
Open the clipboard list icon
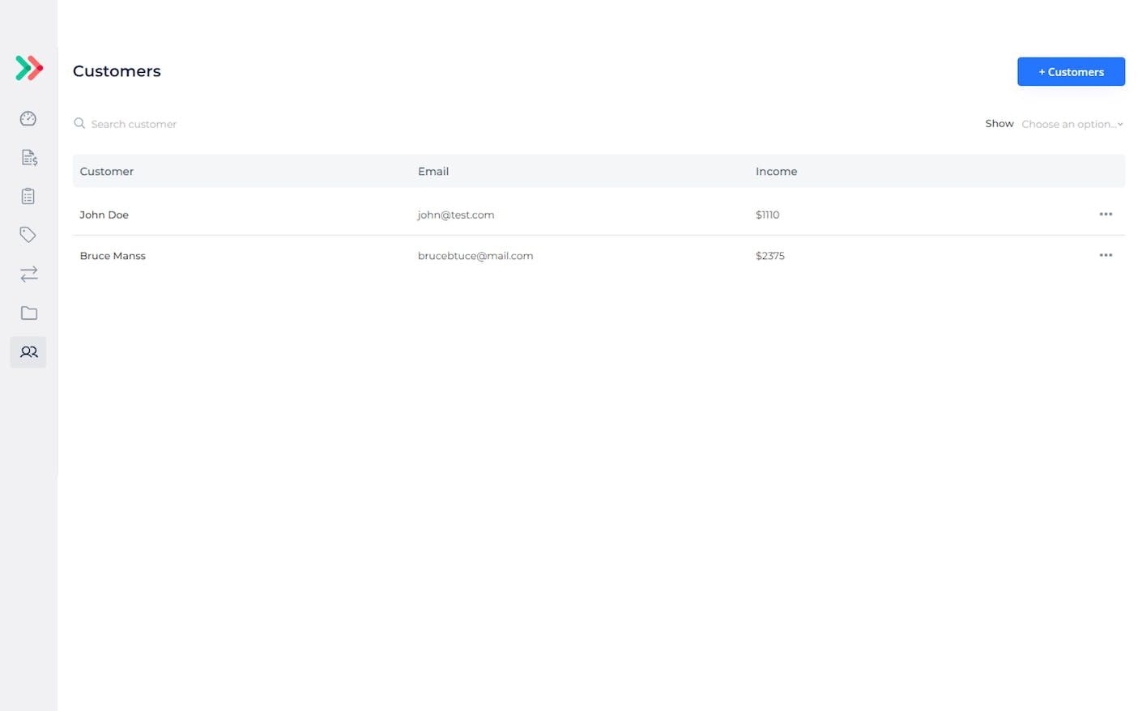28,196
